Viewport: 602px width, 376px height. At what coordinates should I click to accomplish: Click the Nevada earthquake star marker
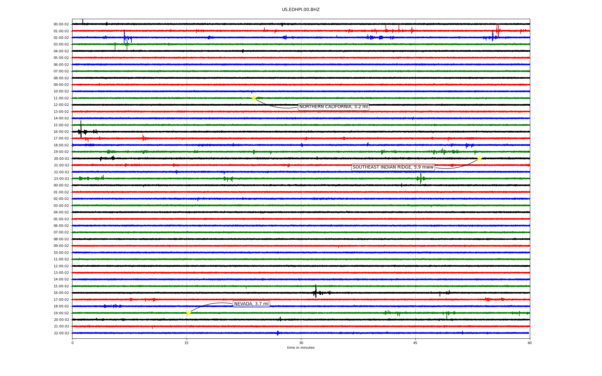pos(188,313)
